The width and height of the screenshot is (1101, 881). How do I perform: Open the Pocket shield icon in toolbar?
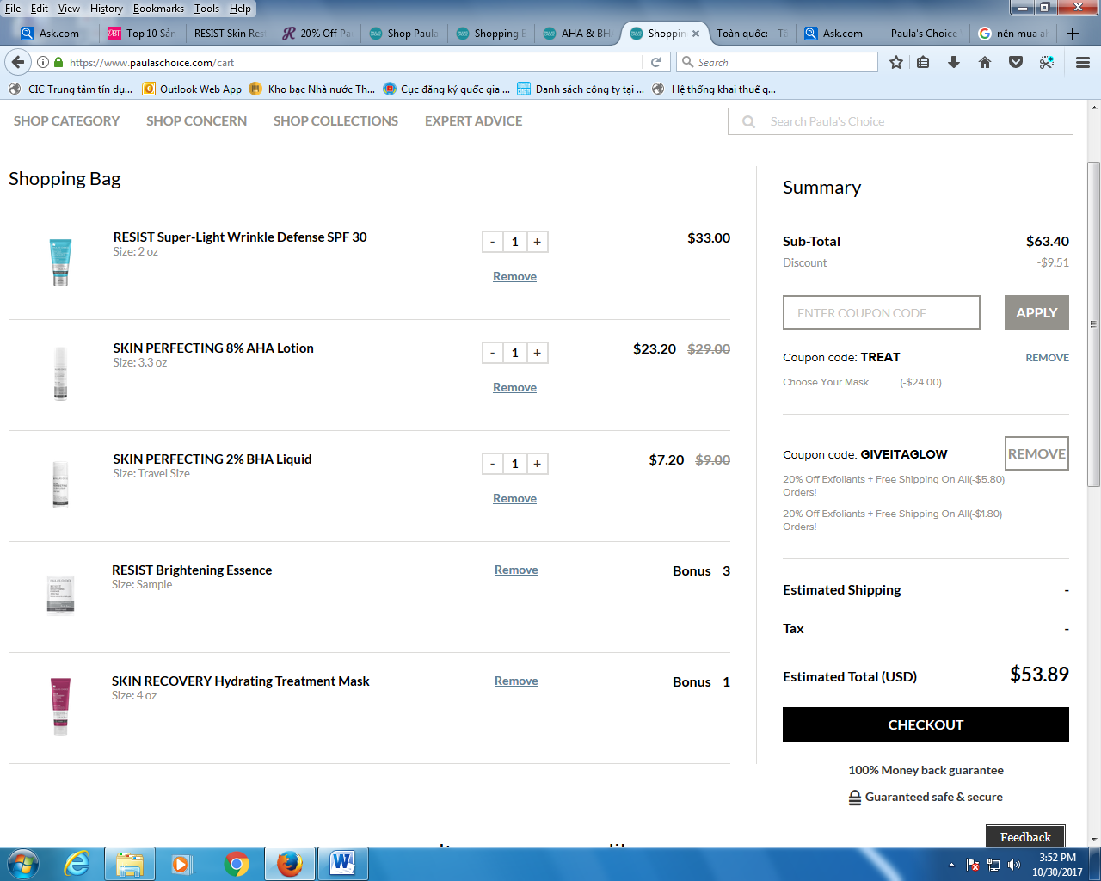tap(1016, 62)
